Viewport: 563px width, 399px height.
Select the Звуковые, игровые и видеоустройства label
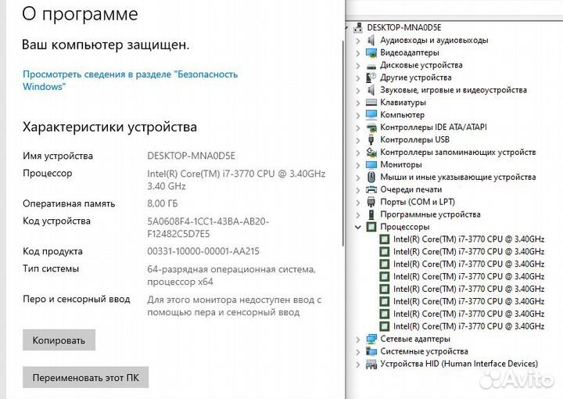pyautogui.click(x=454, y=90)
